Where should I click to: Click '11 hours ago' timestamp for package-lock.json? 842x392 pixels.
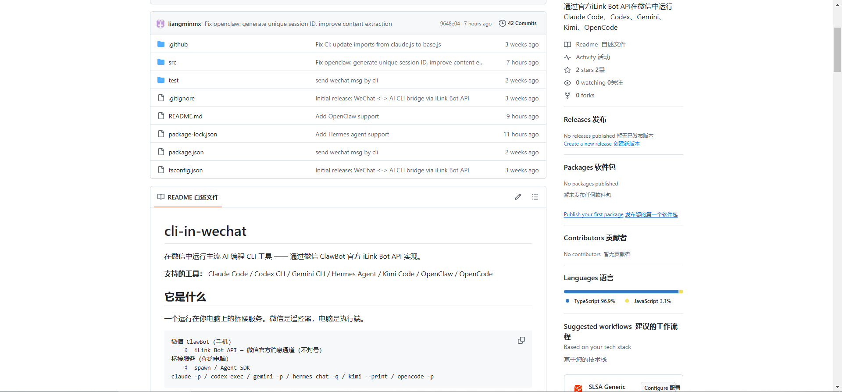click(x=521, y=134)
